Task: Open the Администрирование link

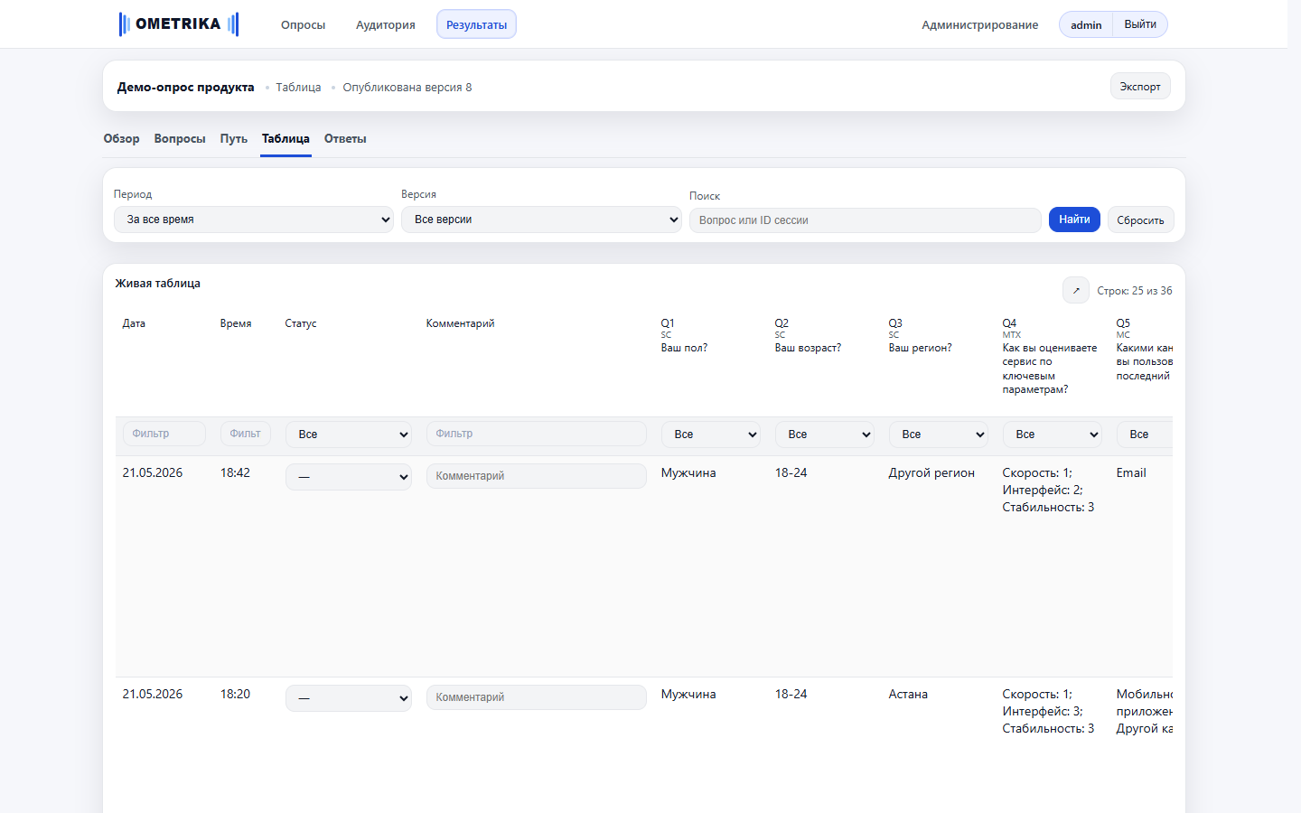Action: pyautogui.click(x=979, y=24)
